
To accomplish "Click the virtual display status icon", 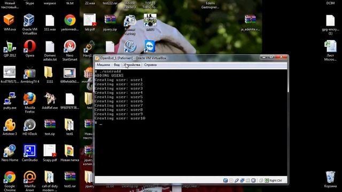I will 253,180.
